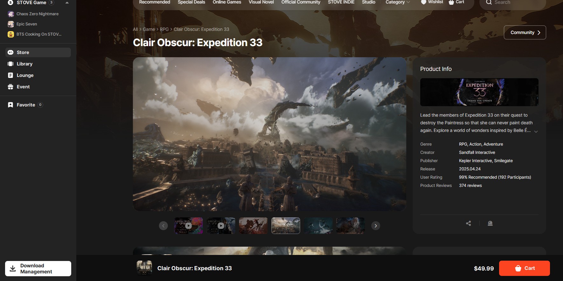Open the Cart in the top navigation bar
The image size is (563, 281).
click(456, 2)
